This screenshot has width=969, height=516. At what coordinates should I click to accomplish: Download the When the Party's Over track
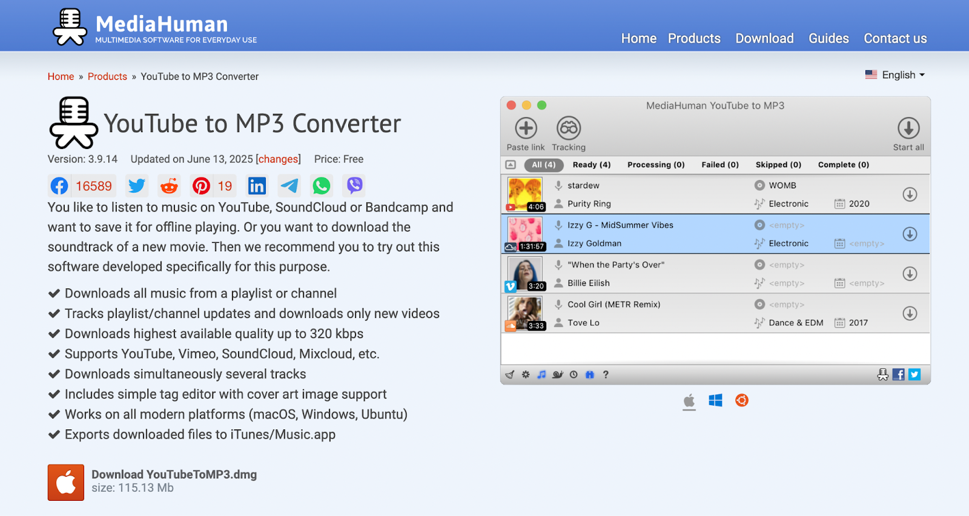910,274
